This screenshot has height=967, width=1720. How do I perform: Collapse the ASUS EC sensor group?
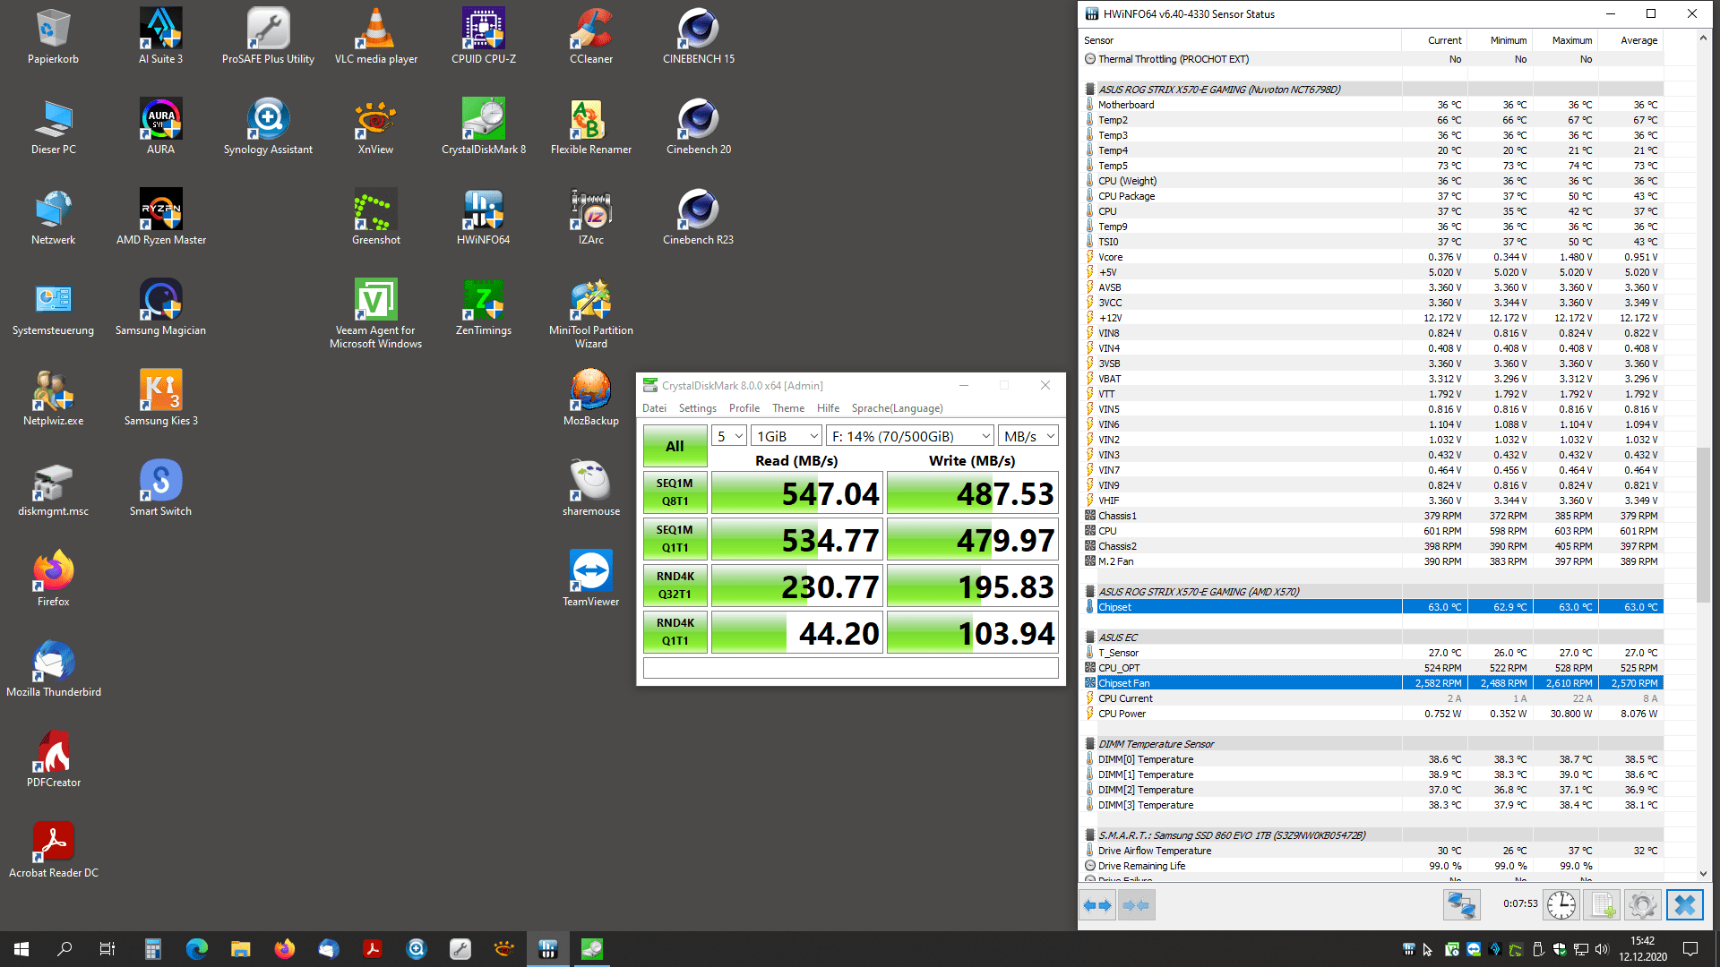(x=1089, y=638)
